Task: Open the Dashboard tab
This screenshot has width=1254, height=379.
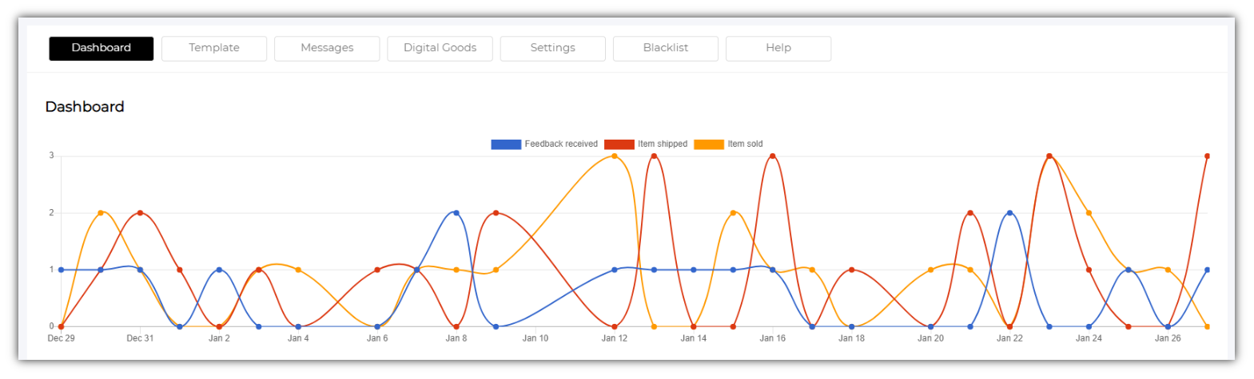Action: tap(101, 48)
